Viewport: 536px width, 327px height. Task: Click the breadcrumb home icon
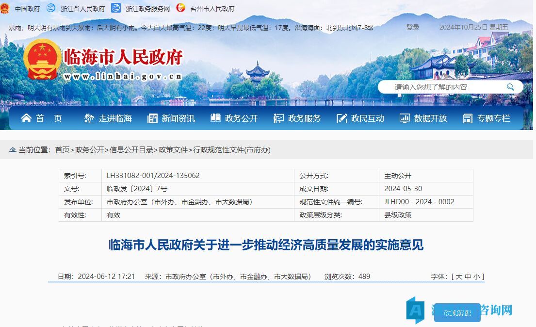(13, 149)
